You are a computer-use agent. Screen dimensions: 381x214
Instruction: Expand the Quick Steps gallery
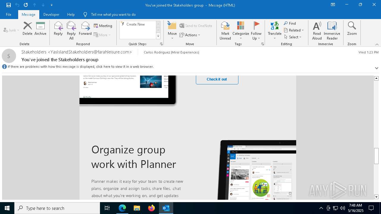158,36
